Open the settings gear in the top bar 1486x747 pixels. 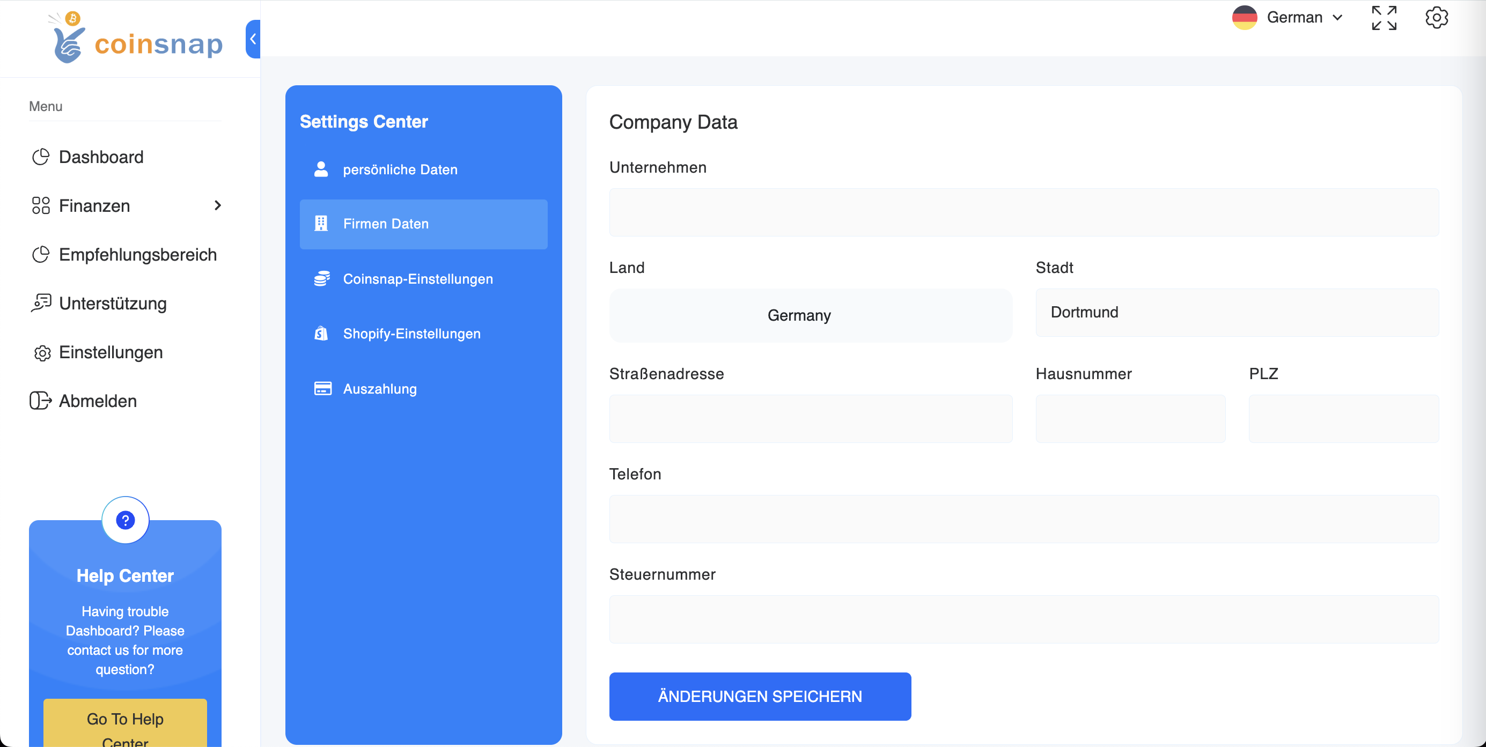point(1437,17)
